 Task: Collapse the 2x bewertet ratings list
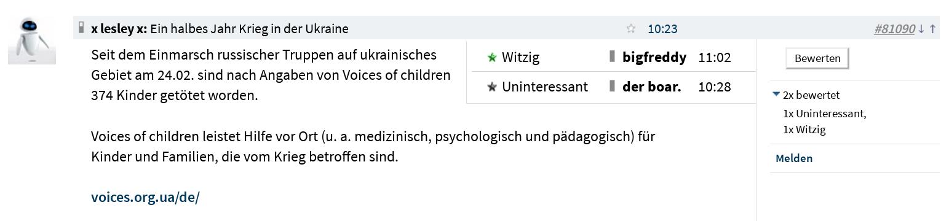806,95
